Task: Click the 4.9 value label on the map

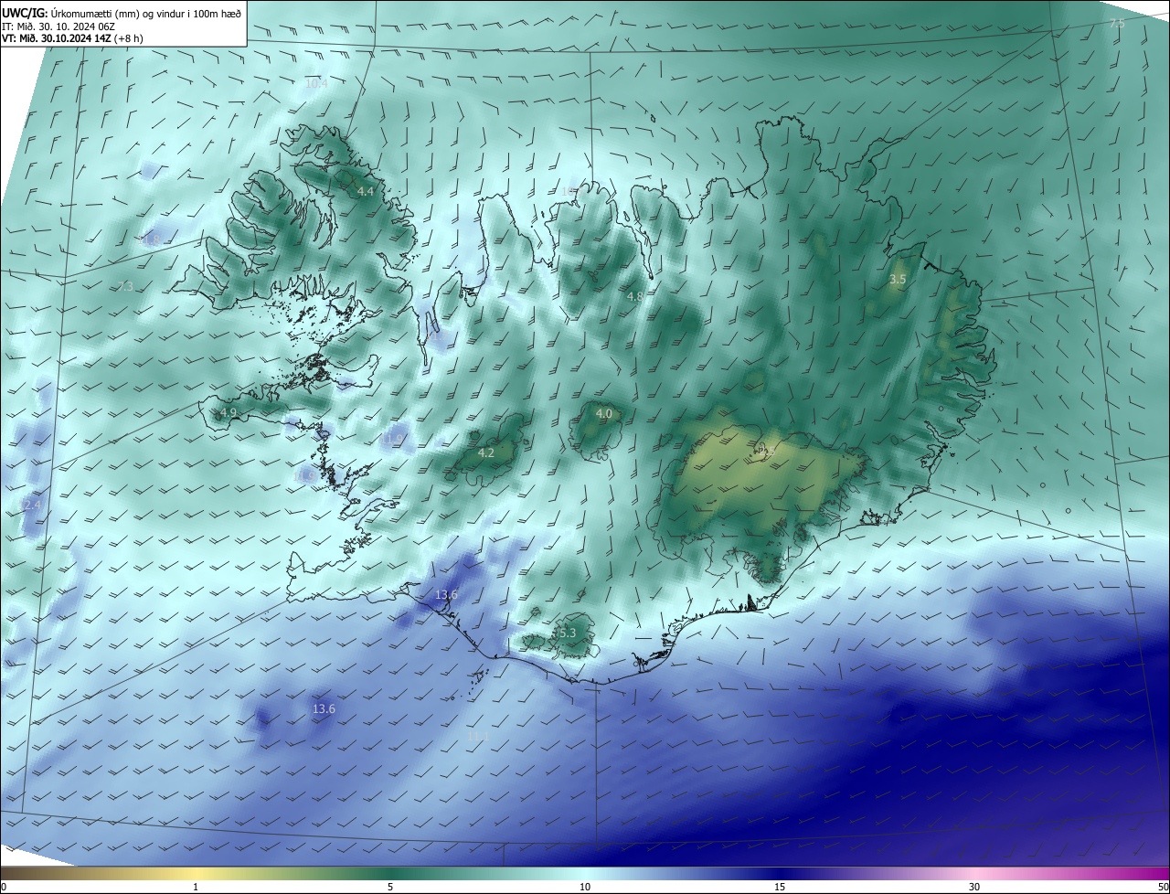Action: click(x=229, y=413)
